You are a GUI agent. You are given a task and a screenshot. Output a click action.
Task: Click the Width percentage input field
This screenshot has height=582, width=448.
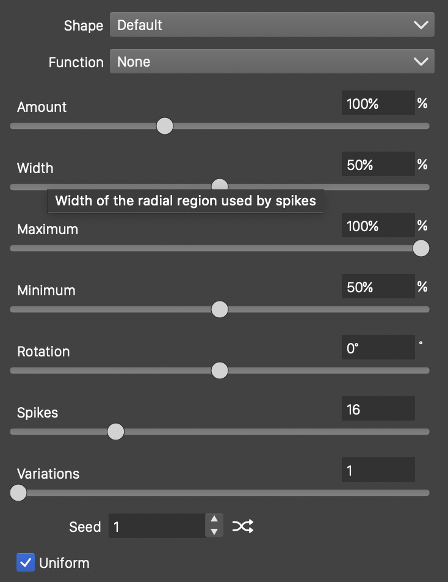pyautogui.click(x=378, y=164)
